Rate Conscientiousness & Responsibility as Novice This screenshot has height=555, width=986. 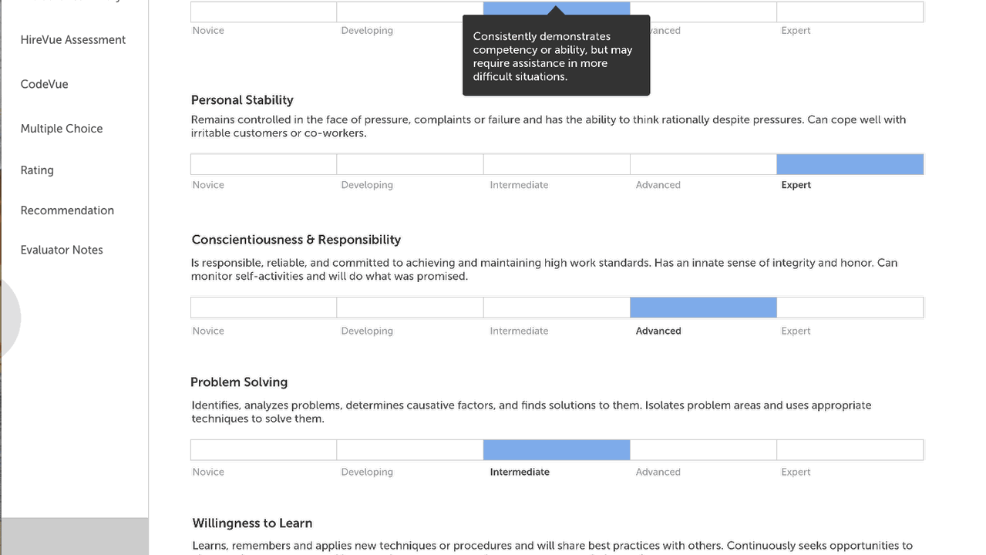pyautogui.click(x=264, y=308)
